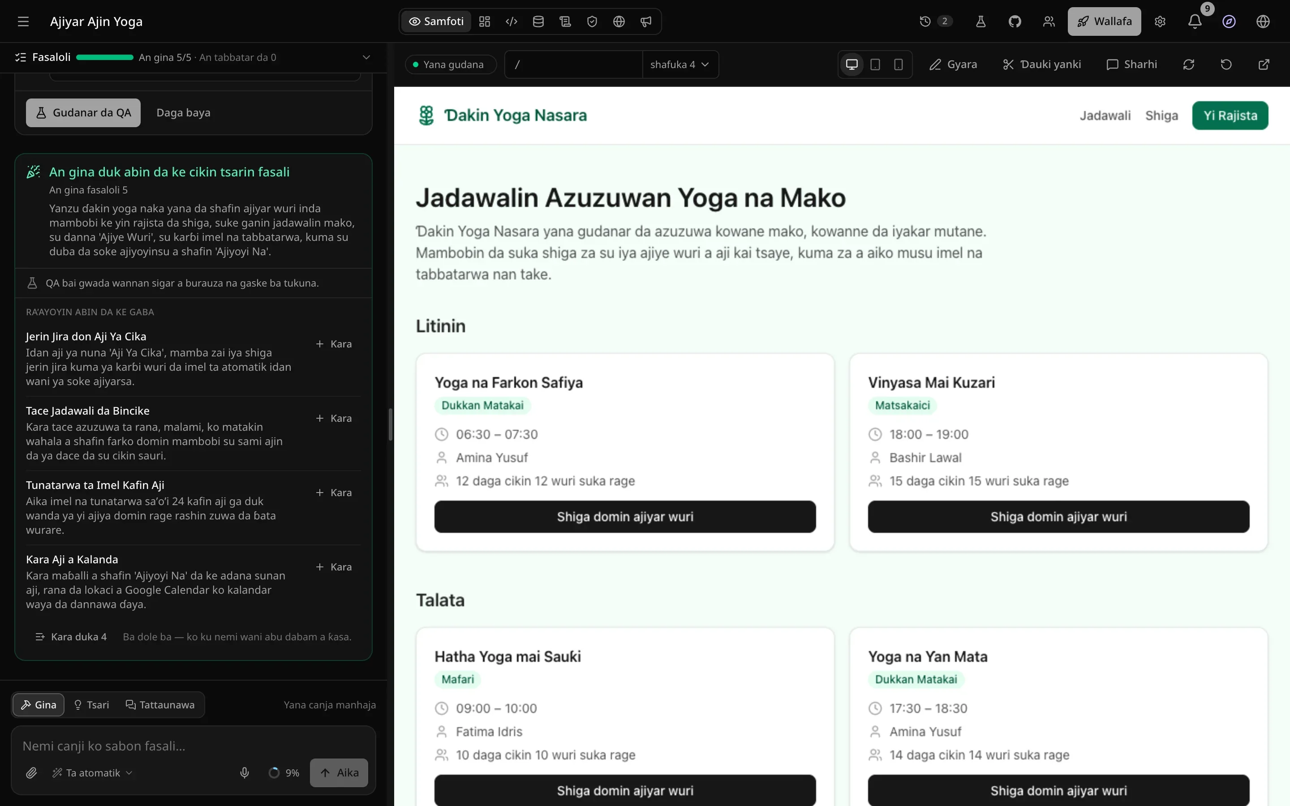Activate the microphone voice input icon
The height and width of the screenshot is (806, 1290).
tap(244, 772)
